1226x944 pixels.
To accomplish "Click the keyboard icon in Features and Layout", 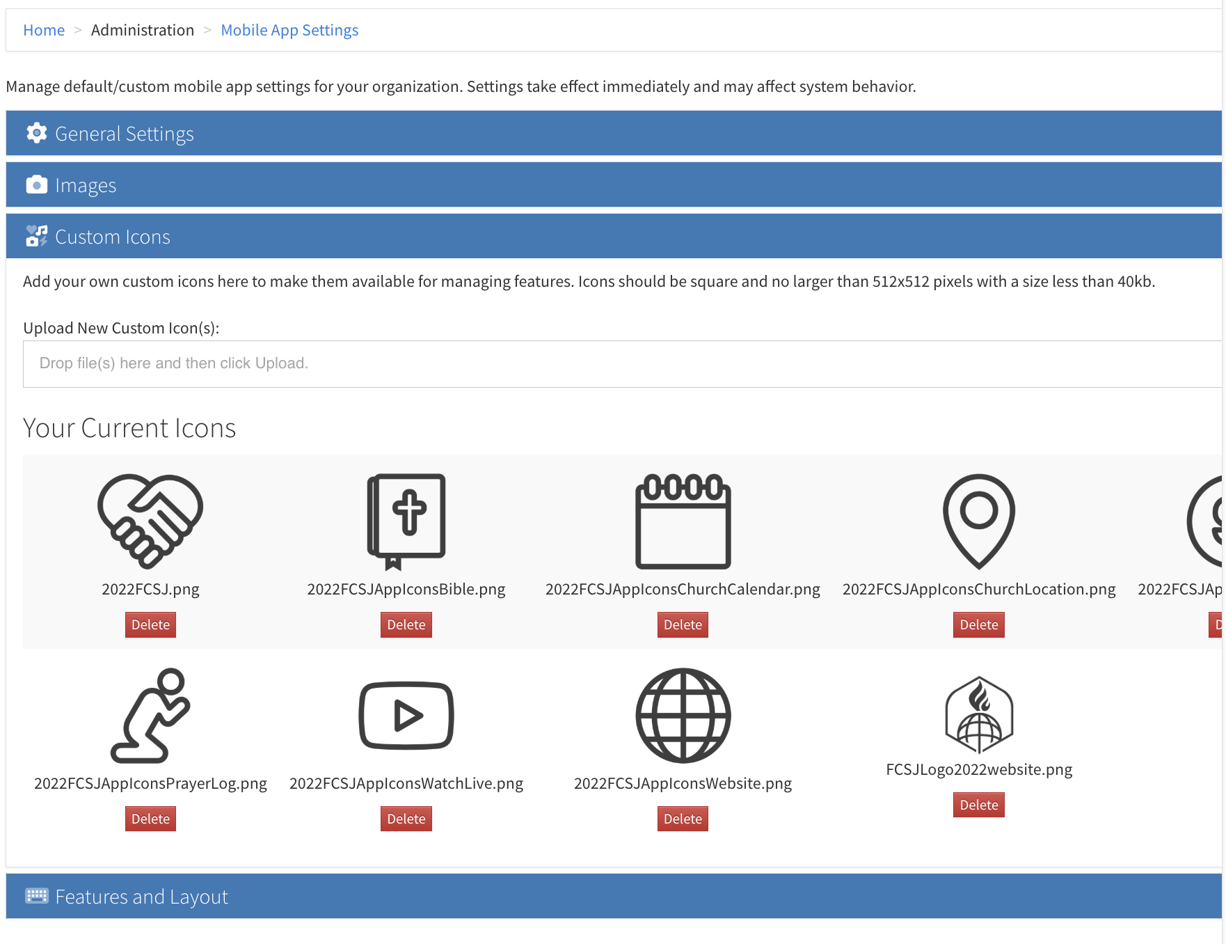I will (37, 896).
